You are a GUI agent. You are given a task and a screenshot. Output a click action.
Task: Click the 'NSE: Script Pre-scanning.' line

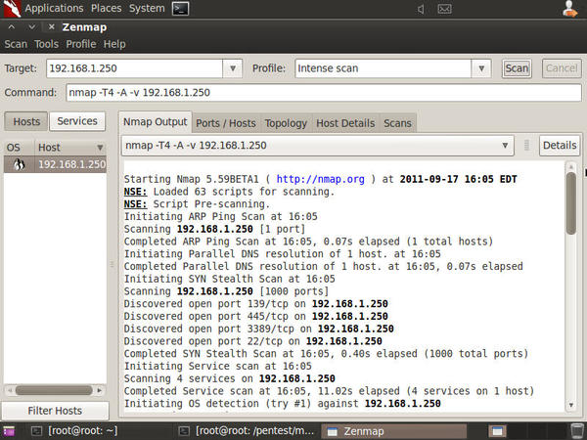(197, 204)
